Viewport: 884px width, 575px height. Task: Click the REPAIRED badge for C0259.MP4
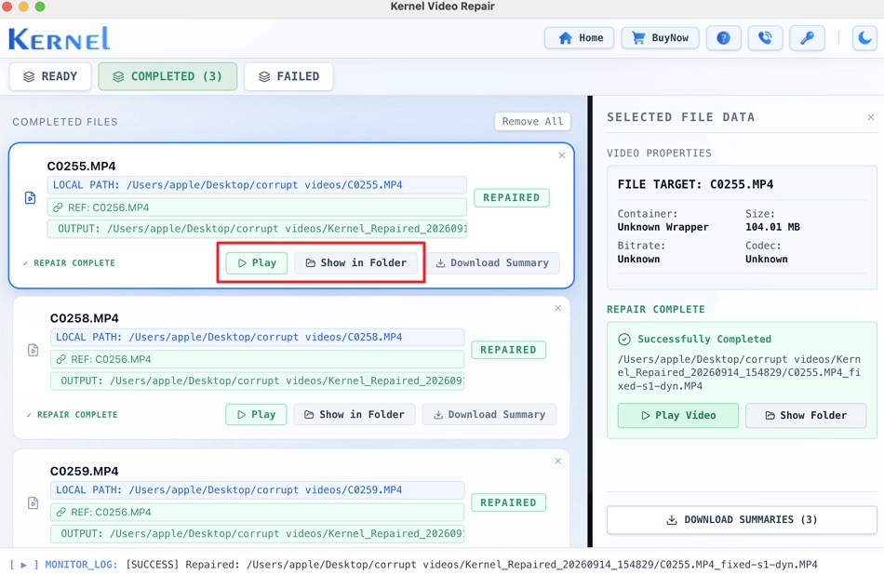[x=508, y=502]
